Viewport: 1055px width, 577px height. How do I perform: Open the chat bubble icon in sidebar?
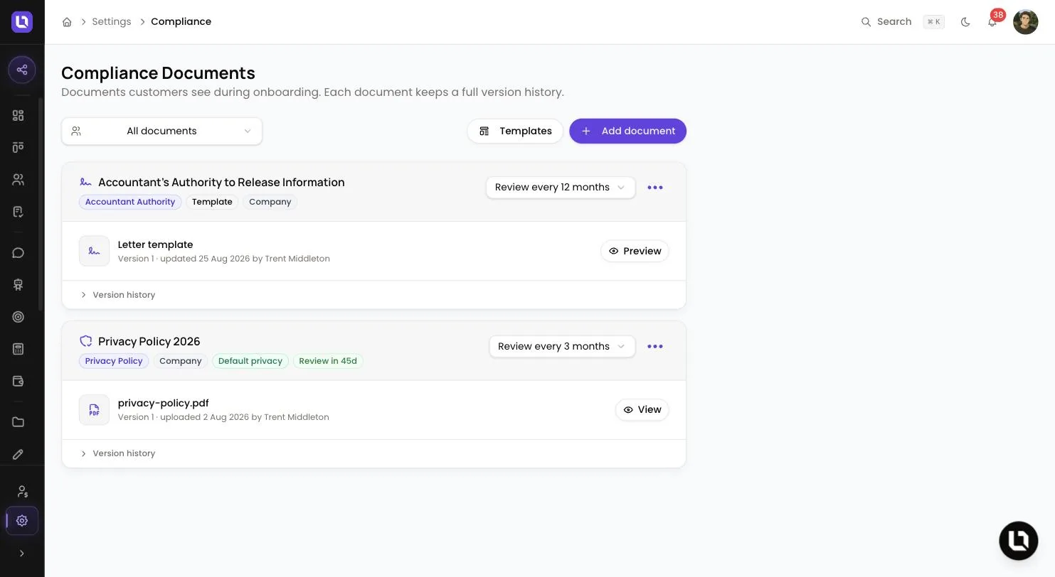(x=18, y=253)
